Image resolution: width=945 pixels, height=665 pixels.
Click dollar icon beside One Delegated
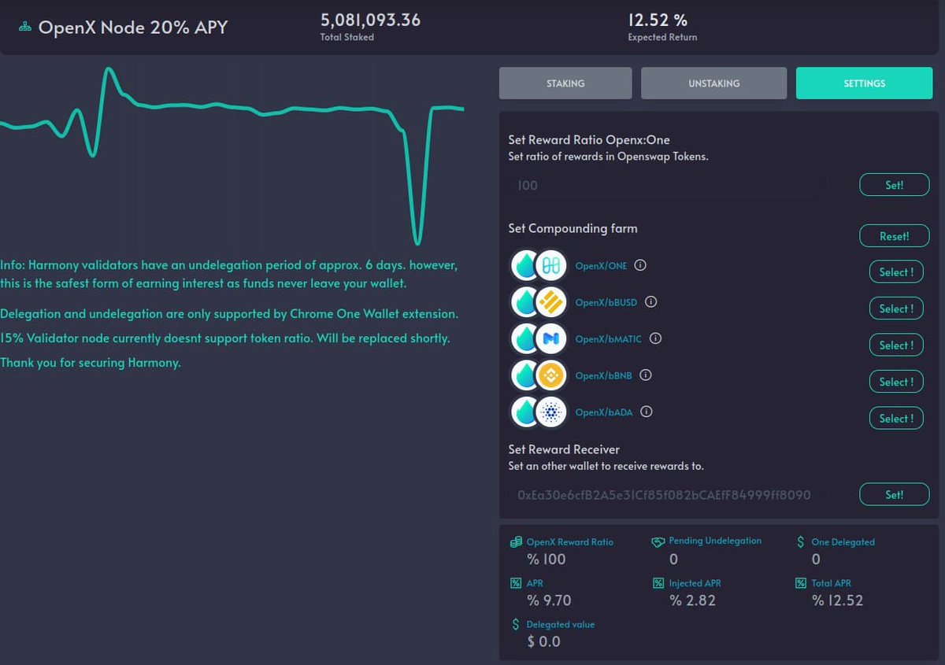pos(800,542)
